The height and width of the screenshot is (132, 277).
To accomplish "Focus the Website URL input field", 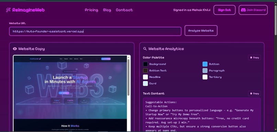I will click(x=95, y=31).
